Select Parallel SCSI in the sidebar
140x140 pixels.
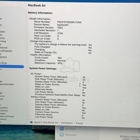3,63
